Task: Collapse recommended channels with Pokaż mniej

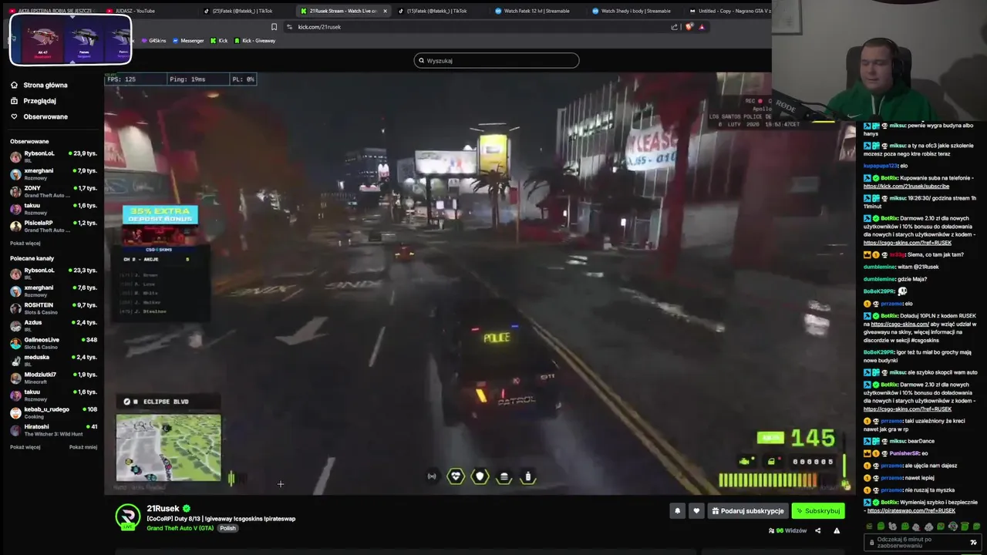Action: coord(83,447)
